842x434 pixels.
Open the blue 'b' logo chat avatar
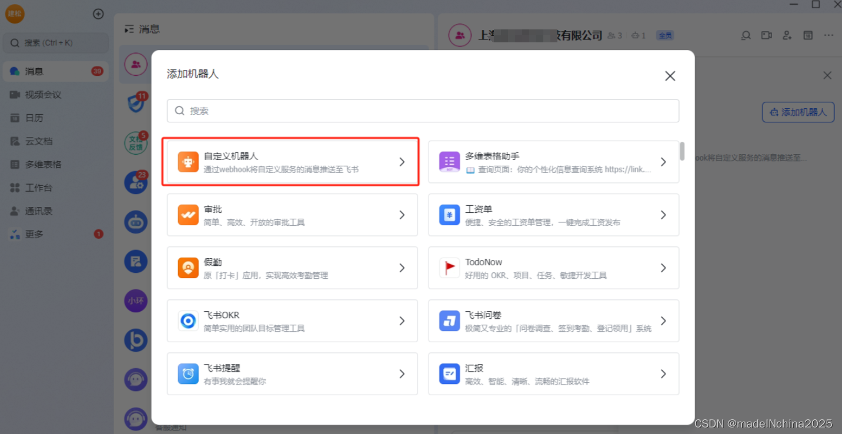pos(136,340)
